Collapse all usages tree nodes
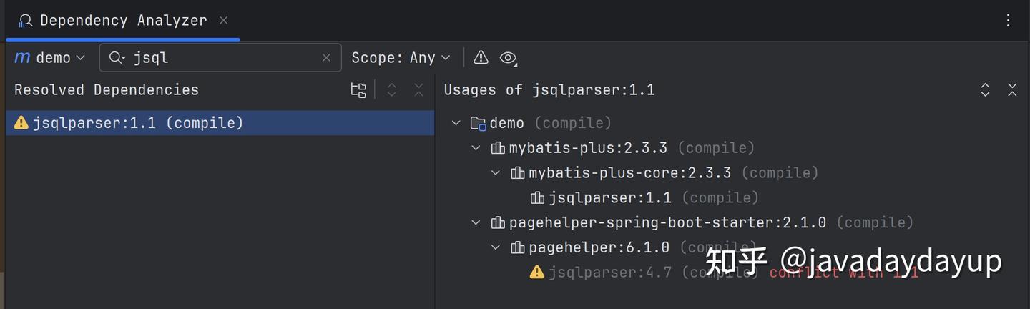Screen dimensions: 1030x309 pos(1012,90)
